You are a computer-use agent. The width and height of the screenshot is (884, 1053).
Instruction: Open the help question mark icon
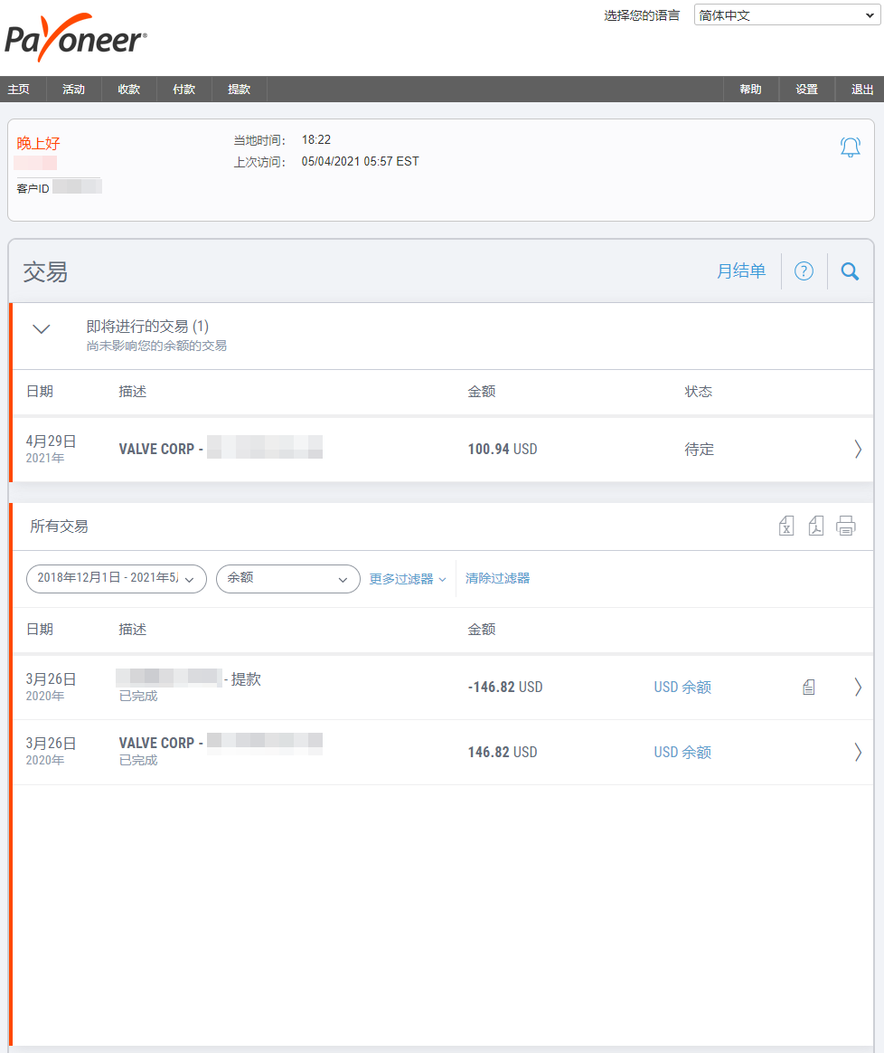point(804,271)
